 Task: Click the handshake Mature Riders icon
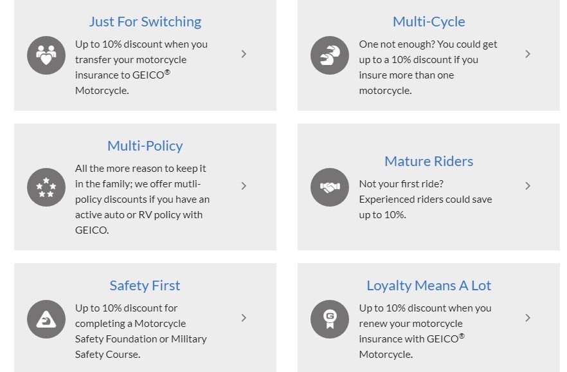tap(330, 187)
